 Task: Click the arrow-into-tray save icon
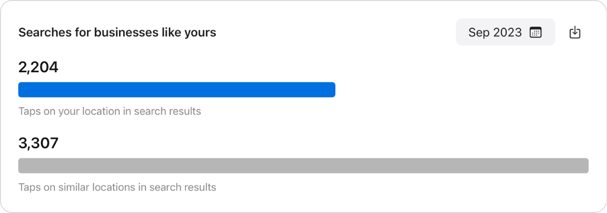(575, 33)
